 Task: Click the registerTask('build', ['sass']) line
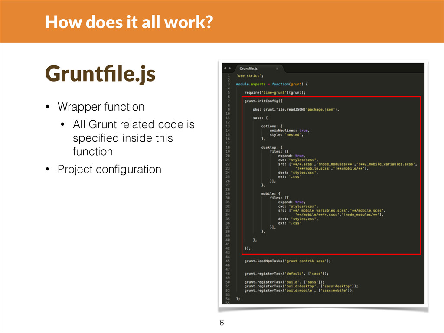tap(284, 282)
